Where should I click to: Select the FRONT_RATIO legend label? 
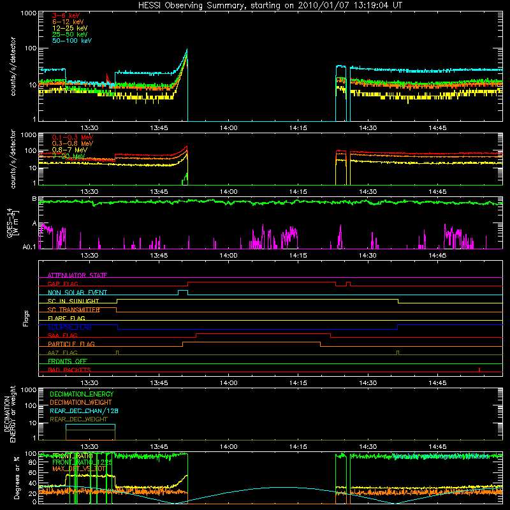pos(73,456)
